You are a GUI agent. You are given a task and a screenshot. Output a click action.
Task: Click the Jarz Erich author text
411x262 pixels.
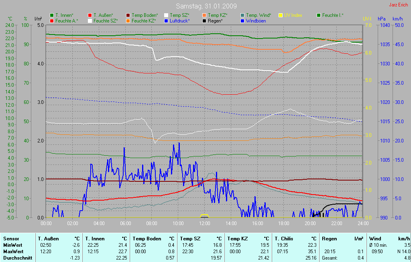[x=398, y=5]
